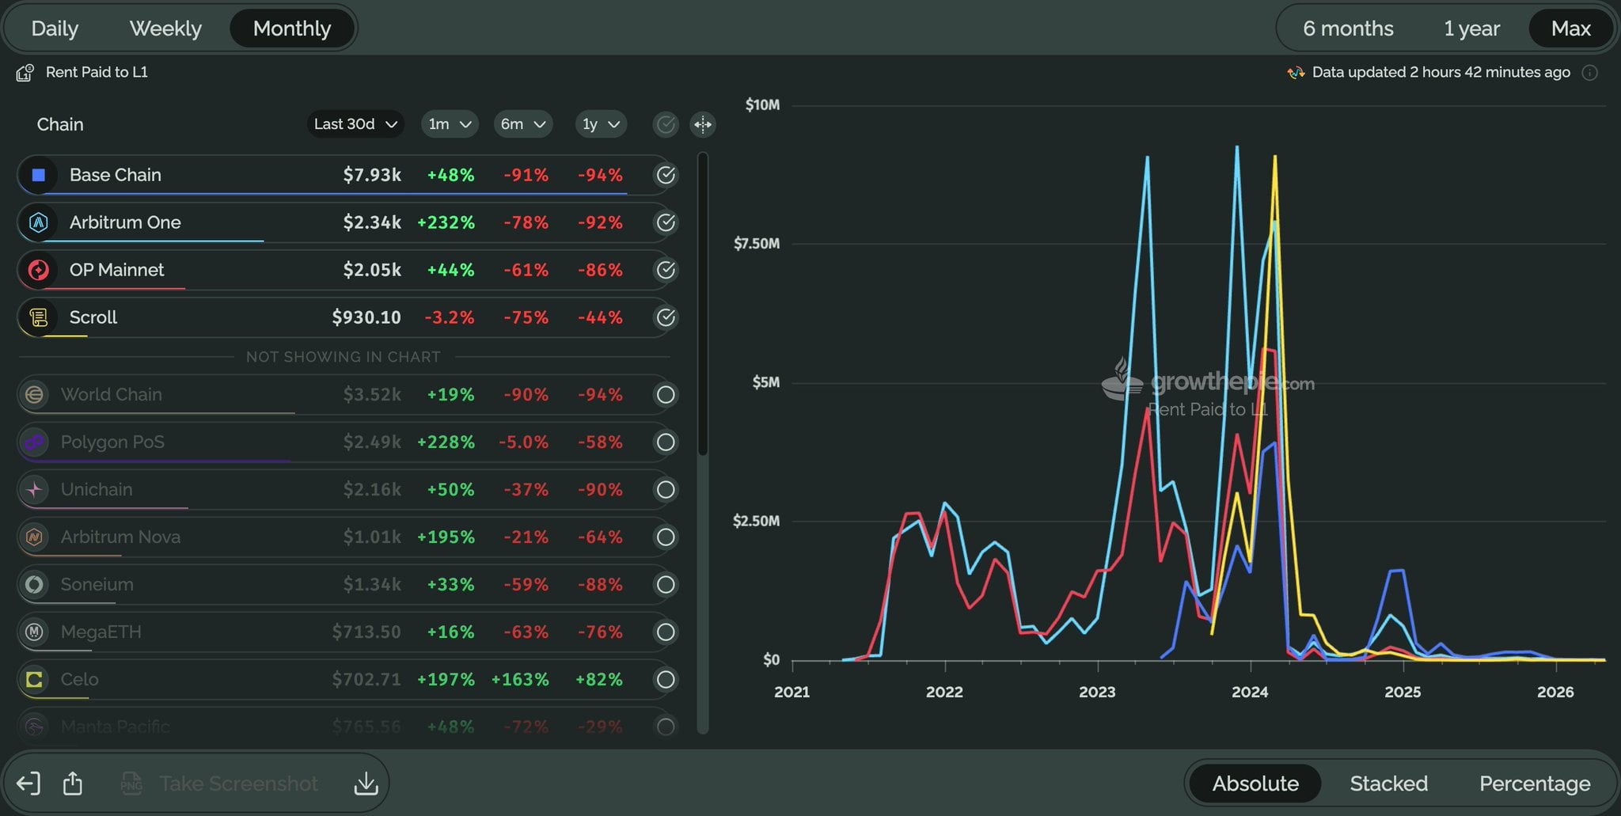This screenshot has height=816, width=1621.
Task: Click the Arbitrum One logo icon
Action: point(38,222)
